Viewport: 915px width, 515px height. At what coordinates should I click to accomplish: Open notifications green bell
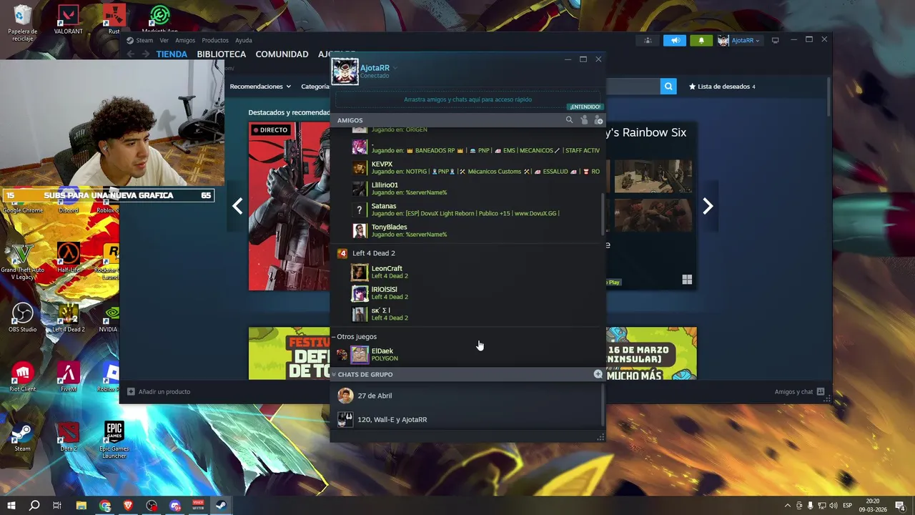[x=701, y=40]
